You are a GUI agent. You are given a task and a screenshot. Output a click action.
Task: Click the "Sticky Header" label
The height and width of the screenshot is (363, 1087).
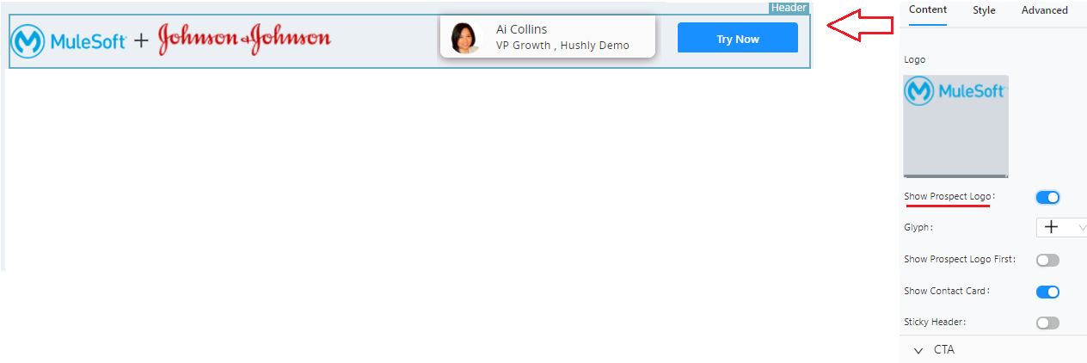tap(935, 322)
